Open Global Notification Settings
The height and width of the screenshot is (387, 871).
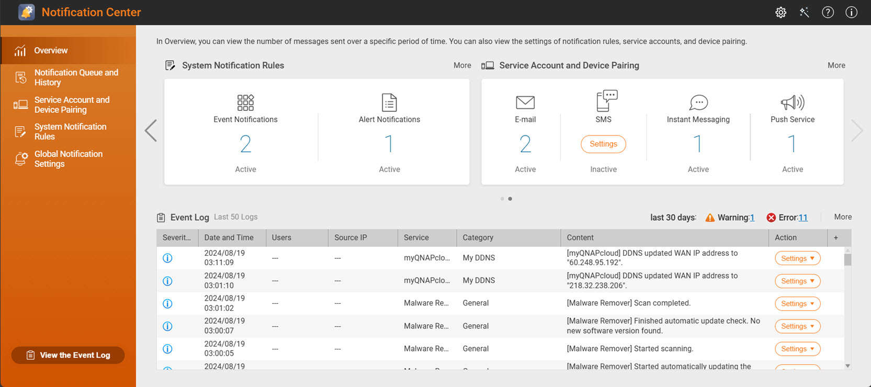(68, 159)
